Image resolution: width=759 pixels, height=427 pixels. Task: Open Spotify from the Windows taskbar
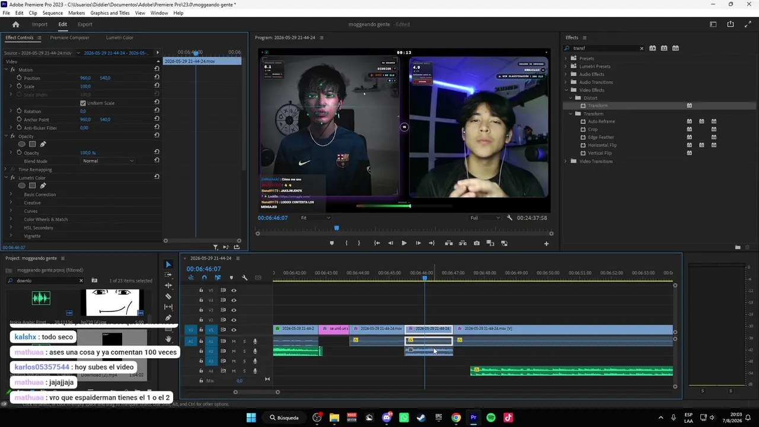pyautogui.click(x=491, y=418)
